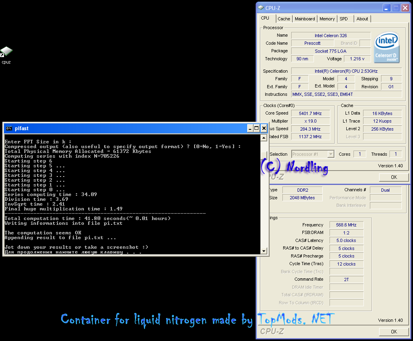Click the L1 Trace value '12 Kuops'
The width and height of the screenshot is (413, 341).
coord(383,121)
